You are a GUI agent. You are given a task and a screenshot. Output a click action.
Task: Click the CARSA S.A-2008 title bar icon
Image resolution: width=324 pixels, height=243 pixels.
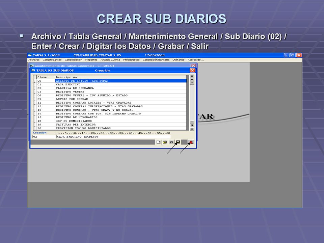point(30,55)
